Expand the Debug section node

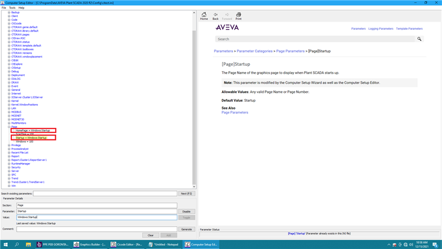point(9,71)
